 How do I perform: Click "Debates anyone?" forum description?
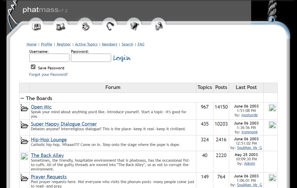pyautogui.click(x=108, y=129)
